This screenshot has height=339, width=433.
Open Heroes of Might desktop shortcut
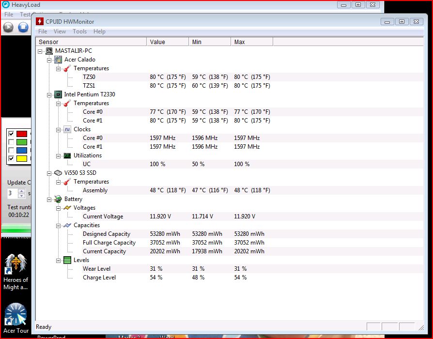[15, 264]
